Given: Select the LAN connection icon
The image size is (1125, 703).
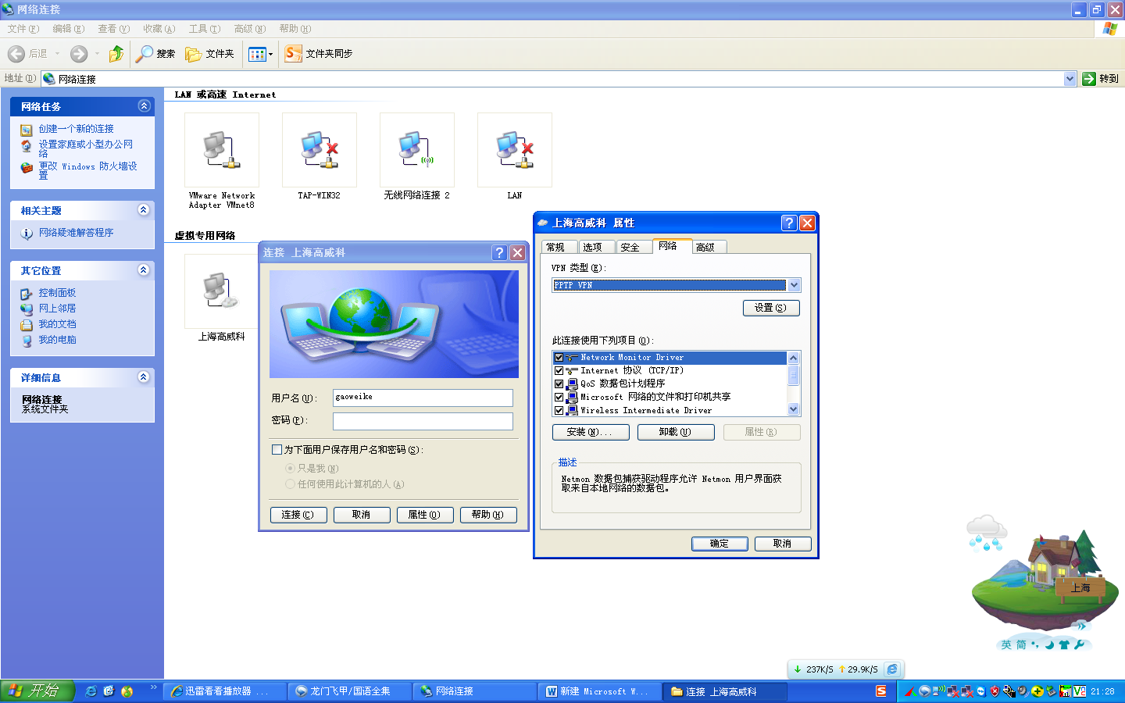Looking at the screenshot, I should (x=514, y=150).
